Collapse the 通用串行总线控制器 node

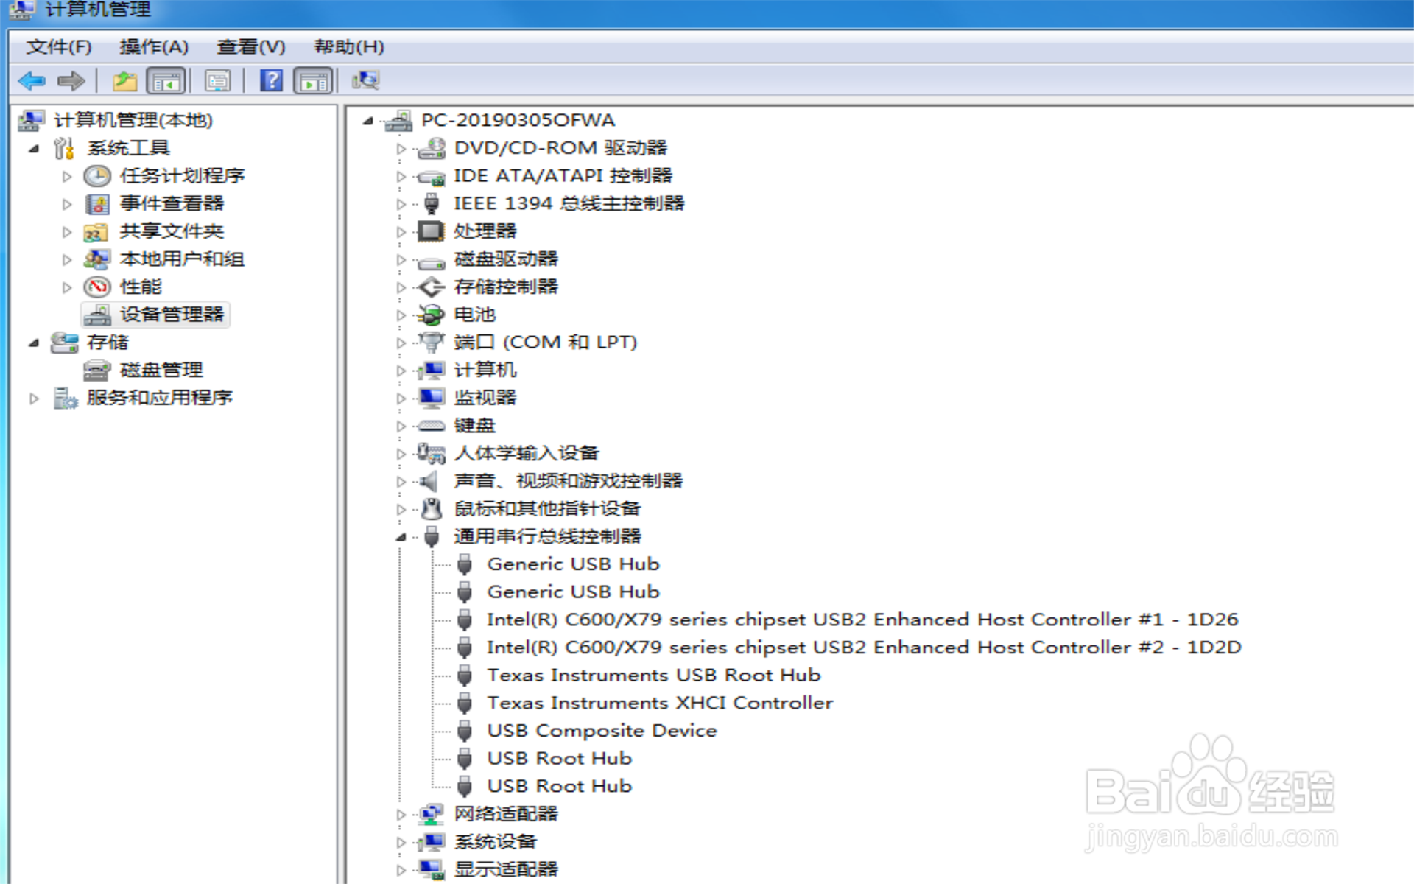click(x=401, y=537)
